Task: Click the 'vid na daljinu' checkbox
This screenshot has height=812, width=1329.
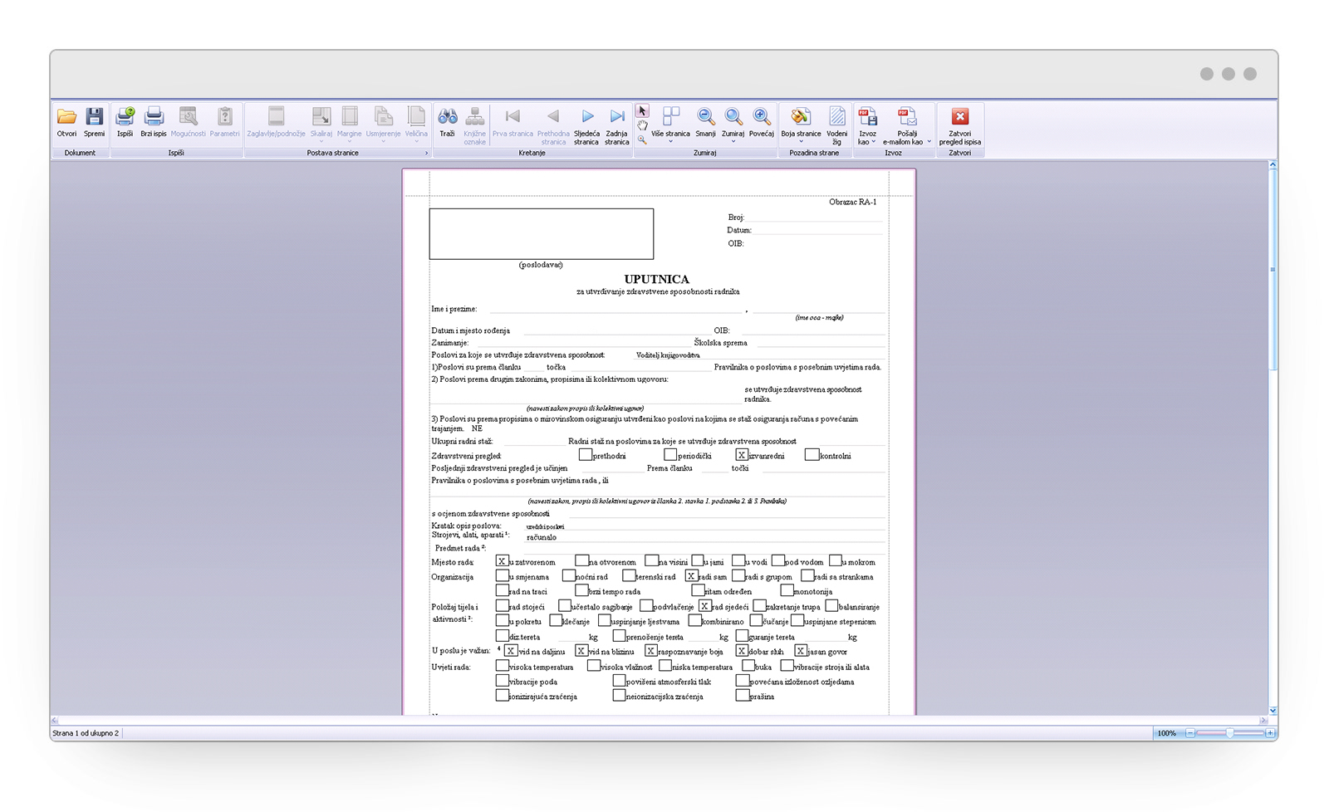Action: [511, 651]
